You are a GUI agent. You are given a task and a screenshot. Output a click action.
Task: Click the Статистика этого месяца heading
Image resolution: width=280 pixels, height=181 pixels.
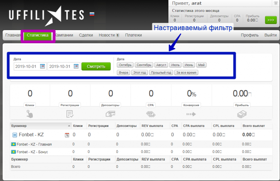(x=195, y=11)
